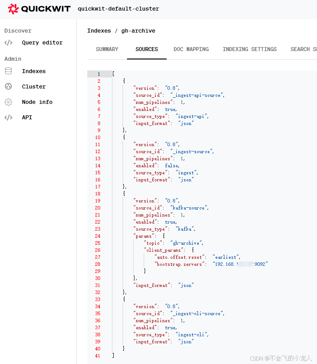Open the partially visible SEARCH settings tab

tap(303, 49)
